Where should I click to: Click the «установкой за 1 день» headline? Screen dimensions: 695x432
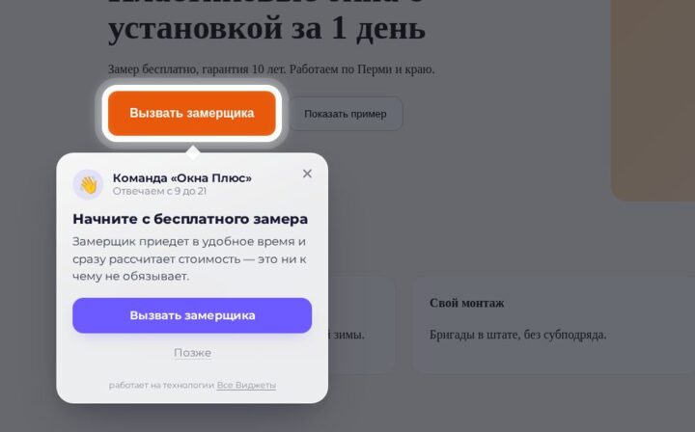click(266, 27)
